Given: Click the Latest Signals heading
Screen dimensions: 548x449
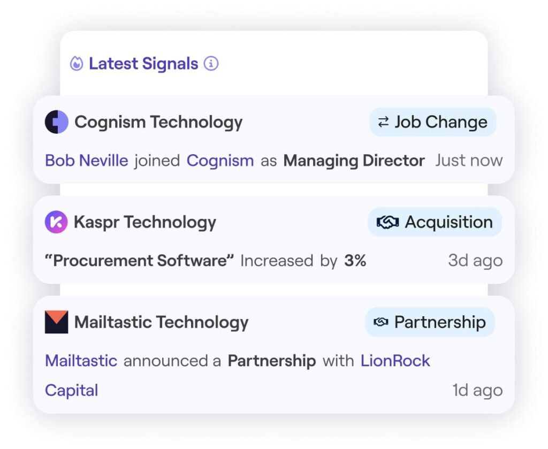Looking at the screenshot, I should click(143, 64).
